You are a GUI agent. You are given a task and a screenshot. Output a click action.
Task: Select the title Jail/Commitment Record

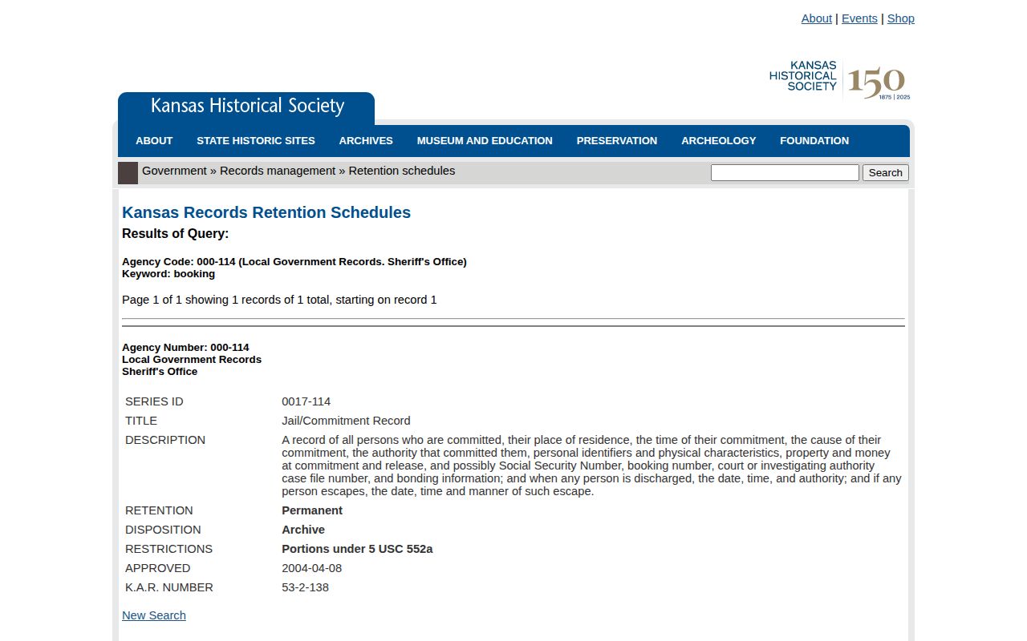346,421
